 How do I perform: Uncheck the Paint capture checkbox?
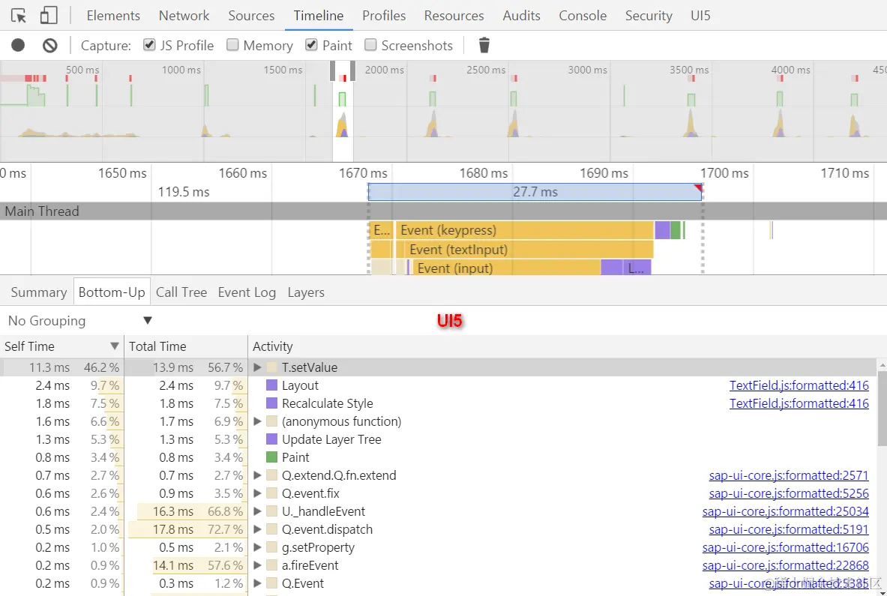[x=311, y=45]
